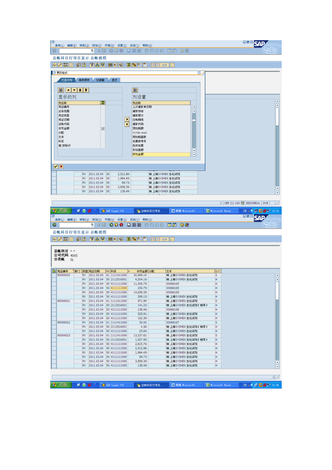This screenshot has width=332, height=470.
Task: Click Change document pencil icon in 4005 list window
Action: 60,239
